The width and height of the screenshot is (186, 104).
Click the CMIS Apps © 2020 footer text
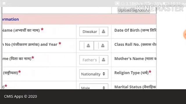(20, 96)
